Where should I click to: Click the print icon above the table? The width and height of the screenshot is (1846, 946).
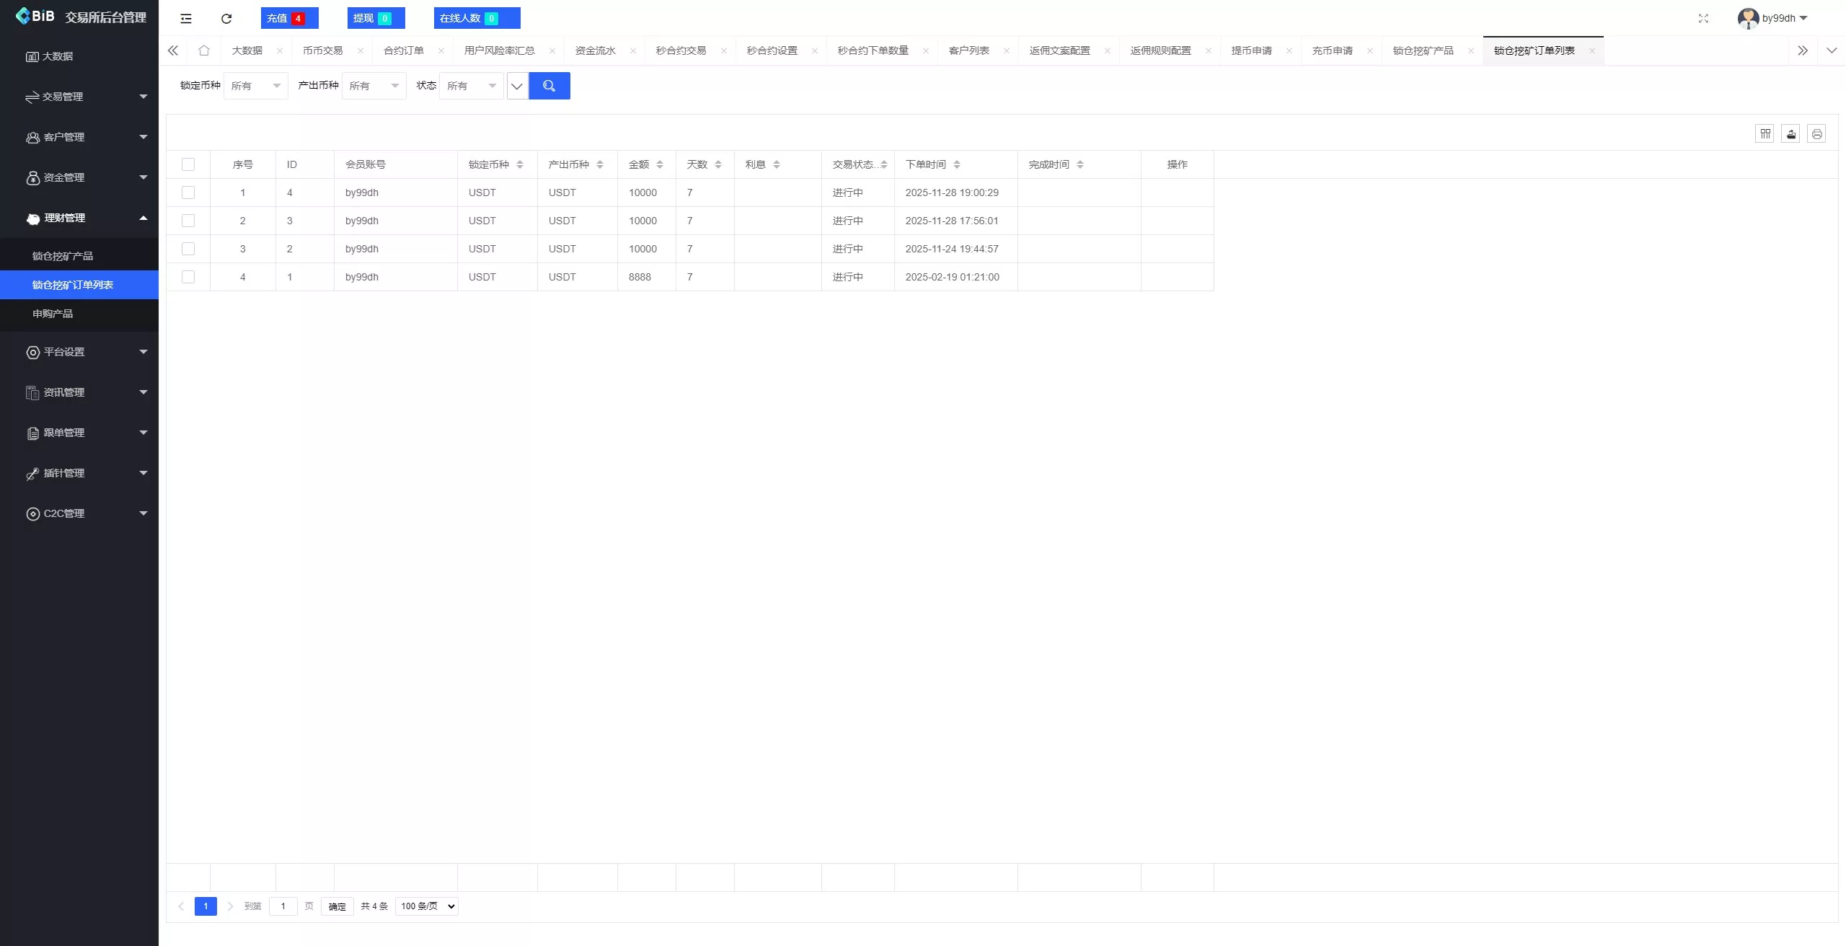(x=1816, y=133)
